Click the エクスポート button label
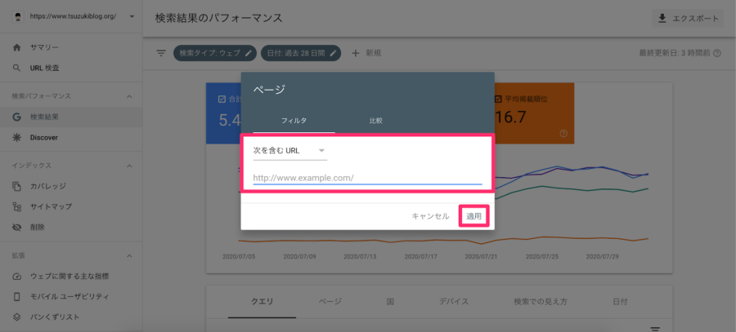Screen dimensions: 736x332 click(696, 18)
